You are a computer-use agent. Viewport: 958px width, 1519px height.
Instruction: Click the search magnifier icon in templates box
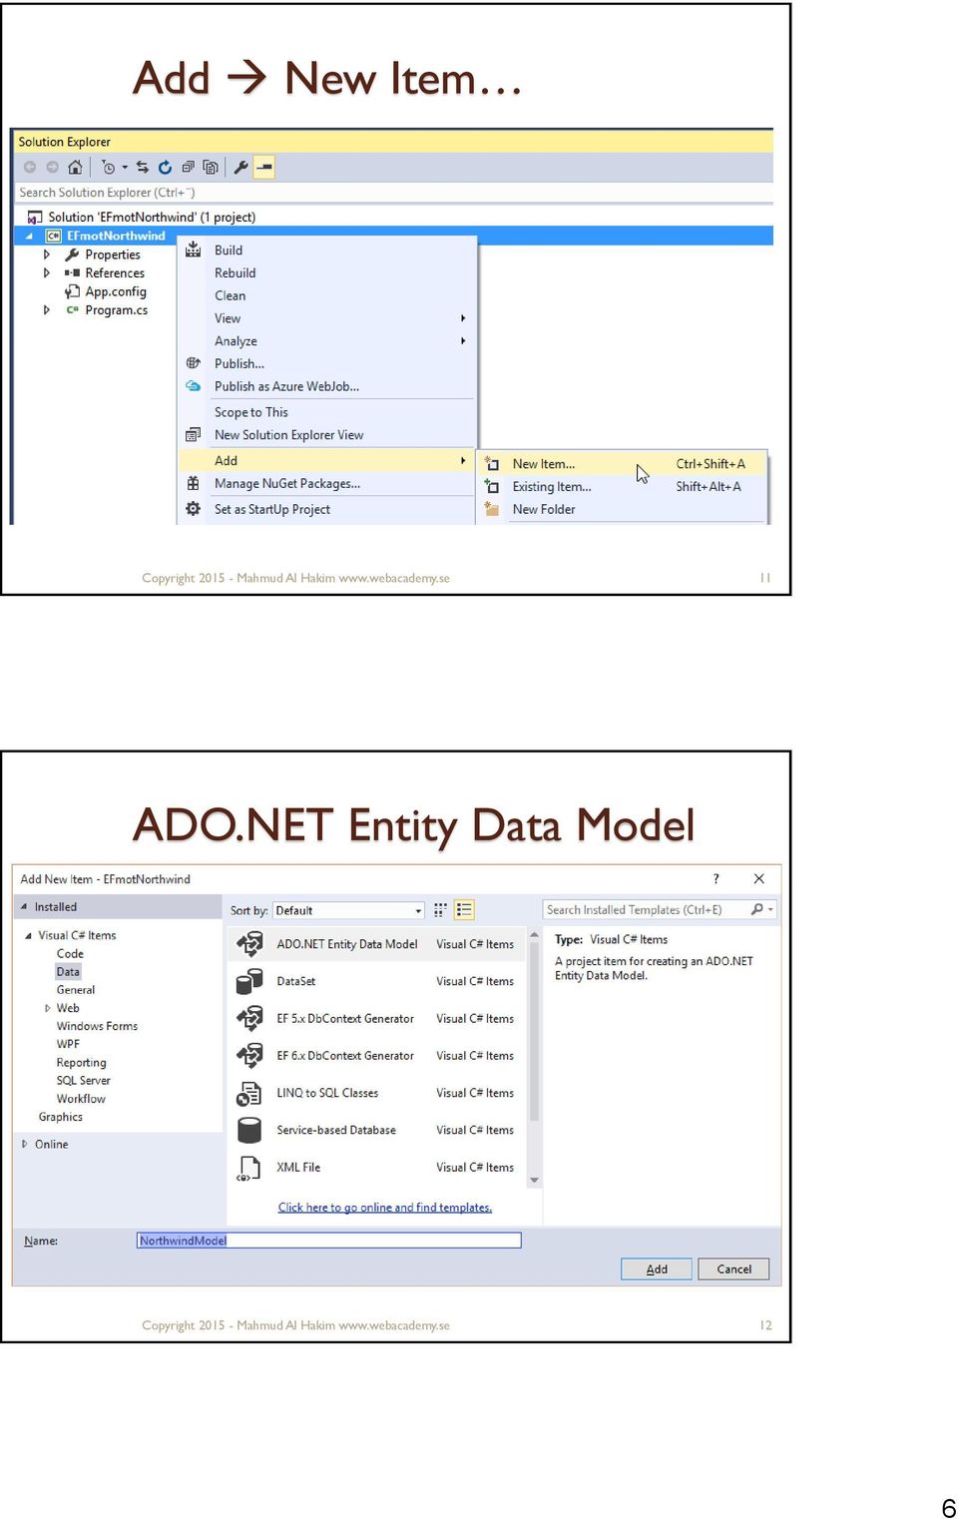click(758, 909)
